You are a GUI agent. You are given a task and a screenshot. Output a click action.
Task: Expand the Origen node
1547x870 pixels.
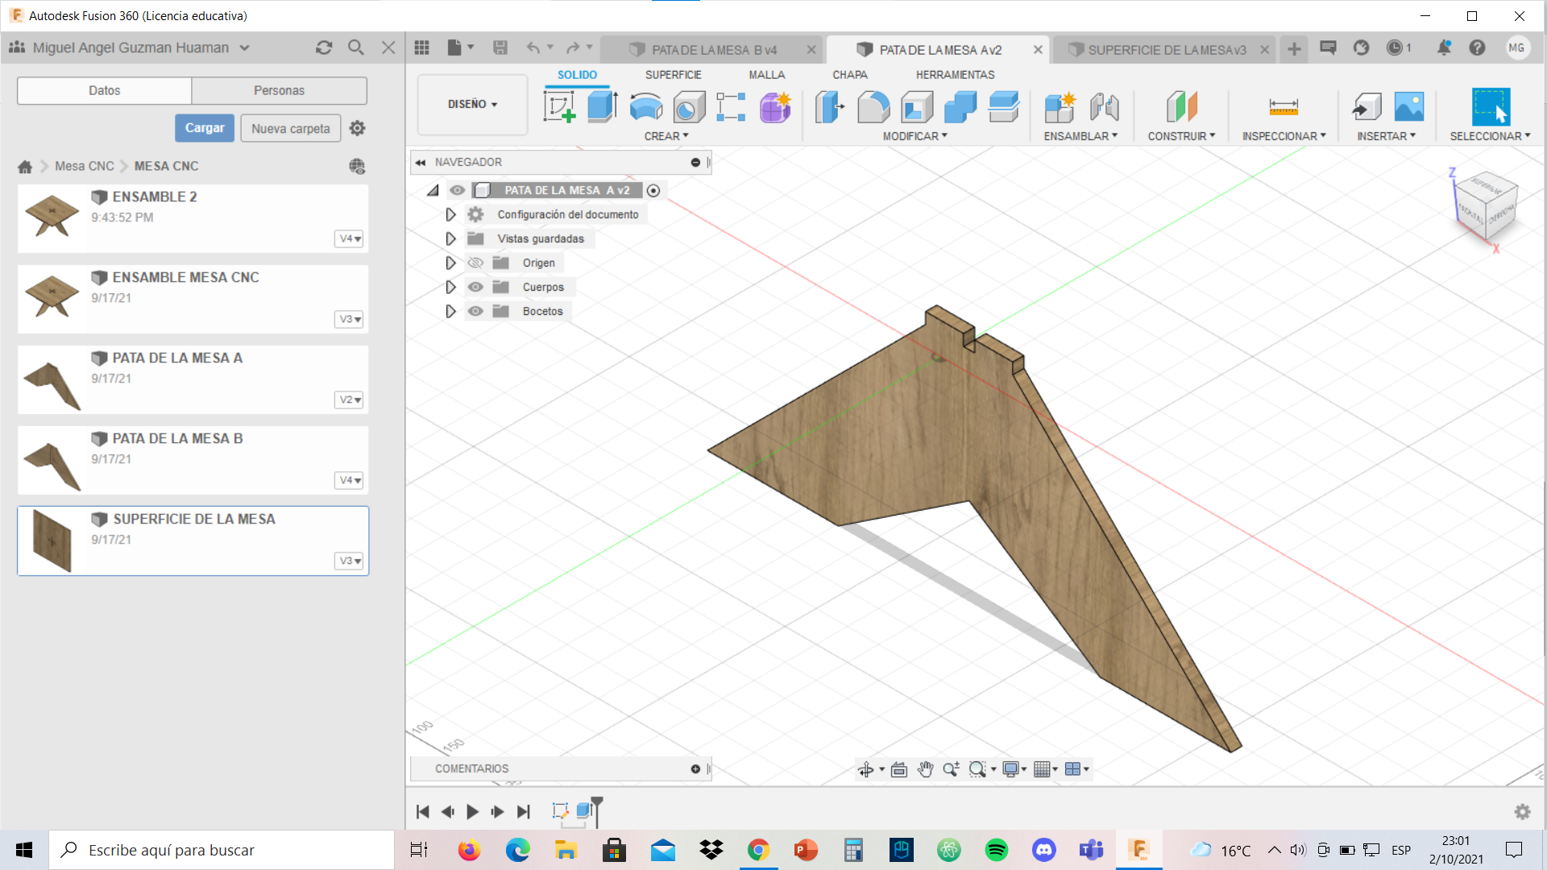tap(450, 263)
